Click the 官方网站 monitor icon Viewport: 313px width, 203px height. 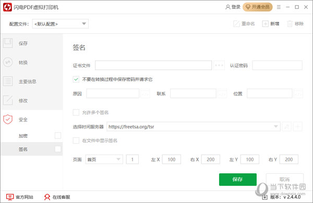tap(10, 197)
